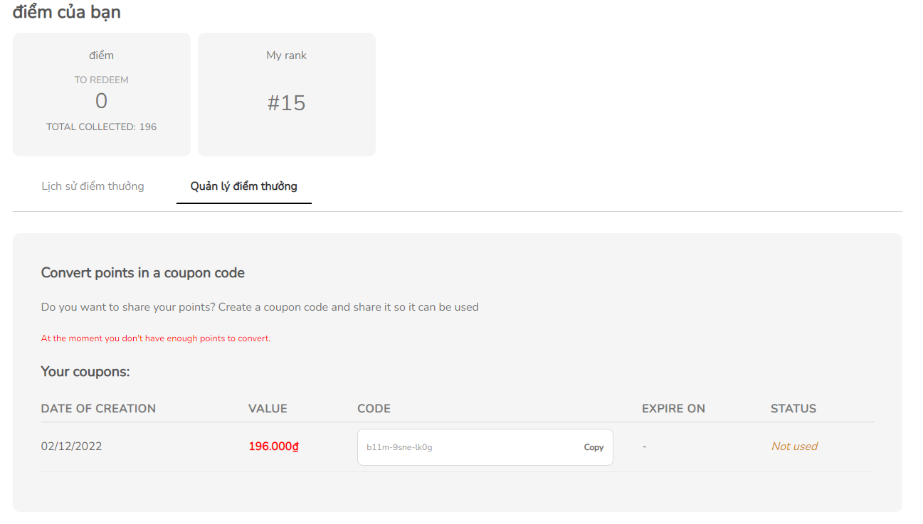
Task: Click the 02/12/2022 creation date
Action: point(71,447)
